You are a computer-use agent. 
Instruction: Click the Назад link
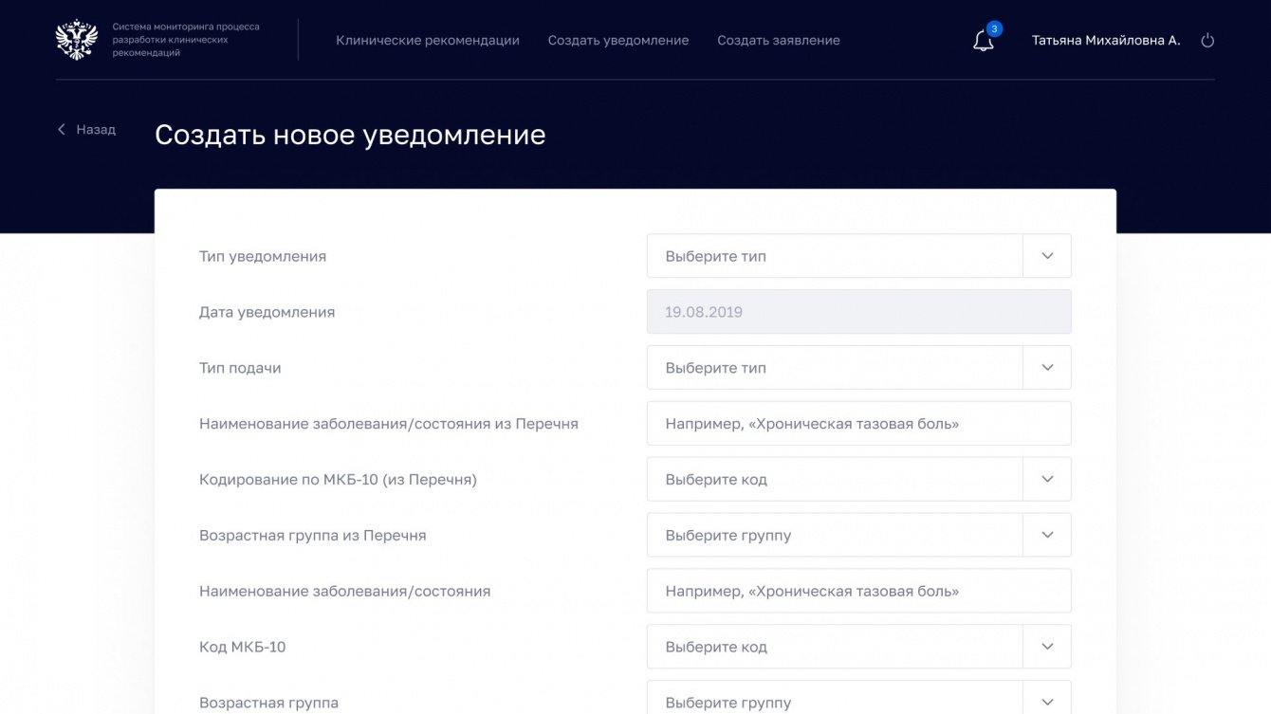[x=96, y=129]
